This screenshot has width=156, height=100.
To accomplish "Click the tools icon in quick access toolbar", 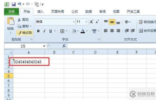I will click(37, 4).
